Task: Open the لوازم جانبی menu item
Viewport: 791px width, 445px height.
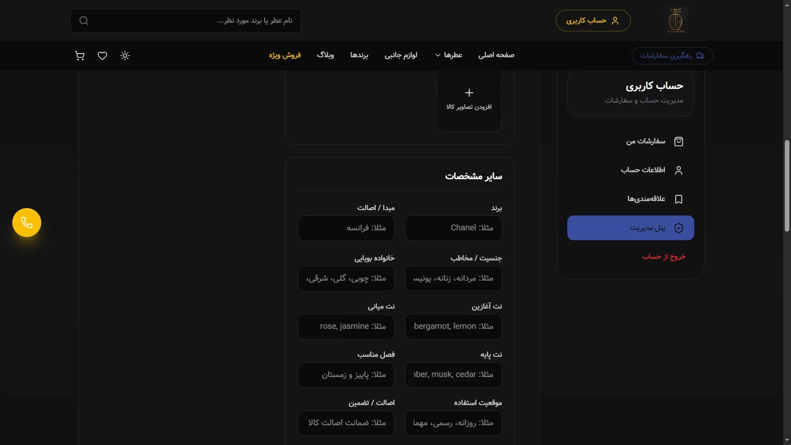Action: pyautogui.click(x=401, y=55)
